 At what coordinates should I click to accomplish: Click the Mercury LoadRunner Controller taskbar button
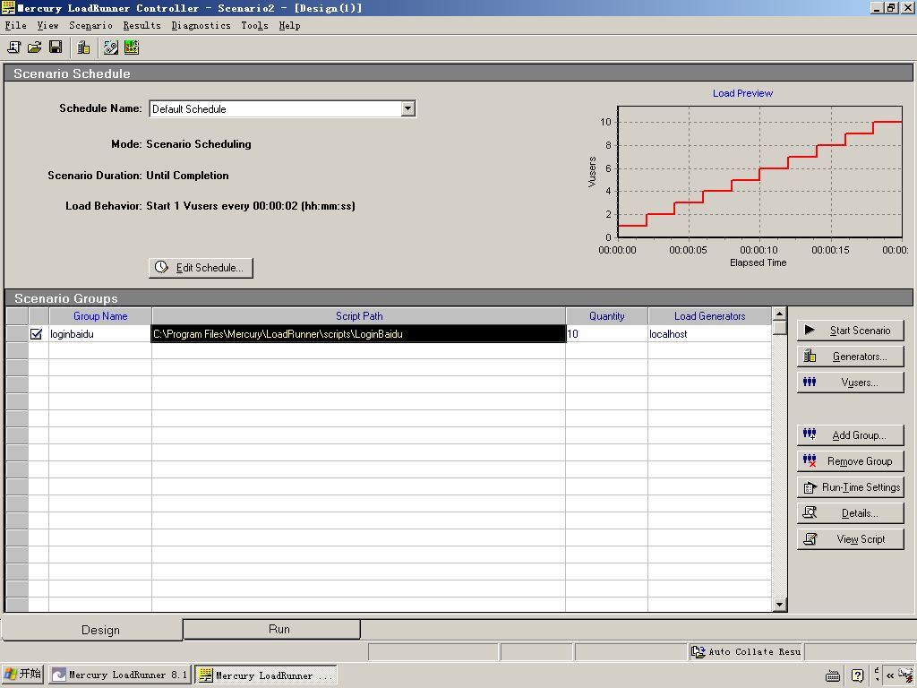[x=266, y=675]
